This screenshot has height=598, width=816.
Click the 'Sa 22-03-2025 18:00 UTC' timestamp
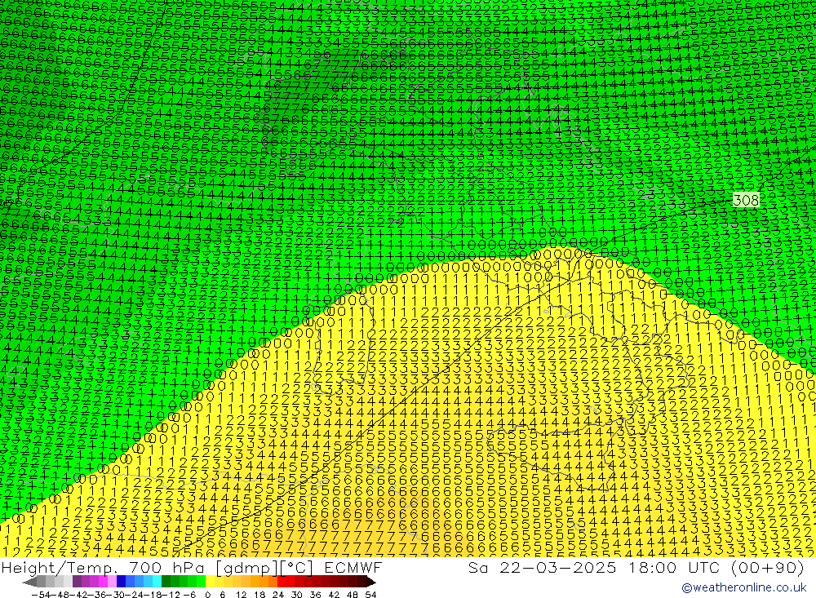(x=592, y=568)
